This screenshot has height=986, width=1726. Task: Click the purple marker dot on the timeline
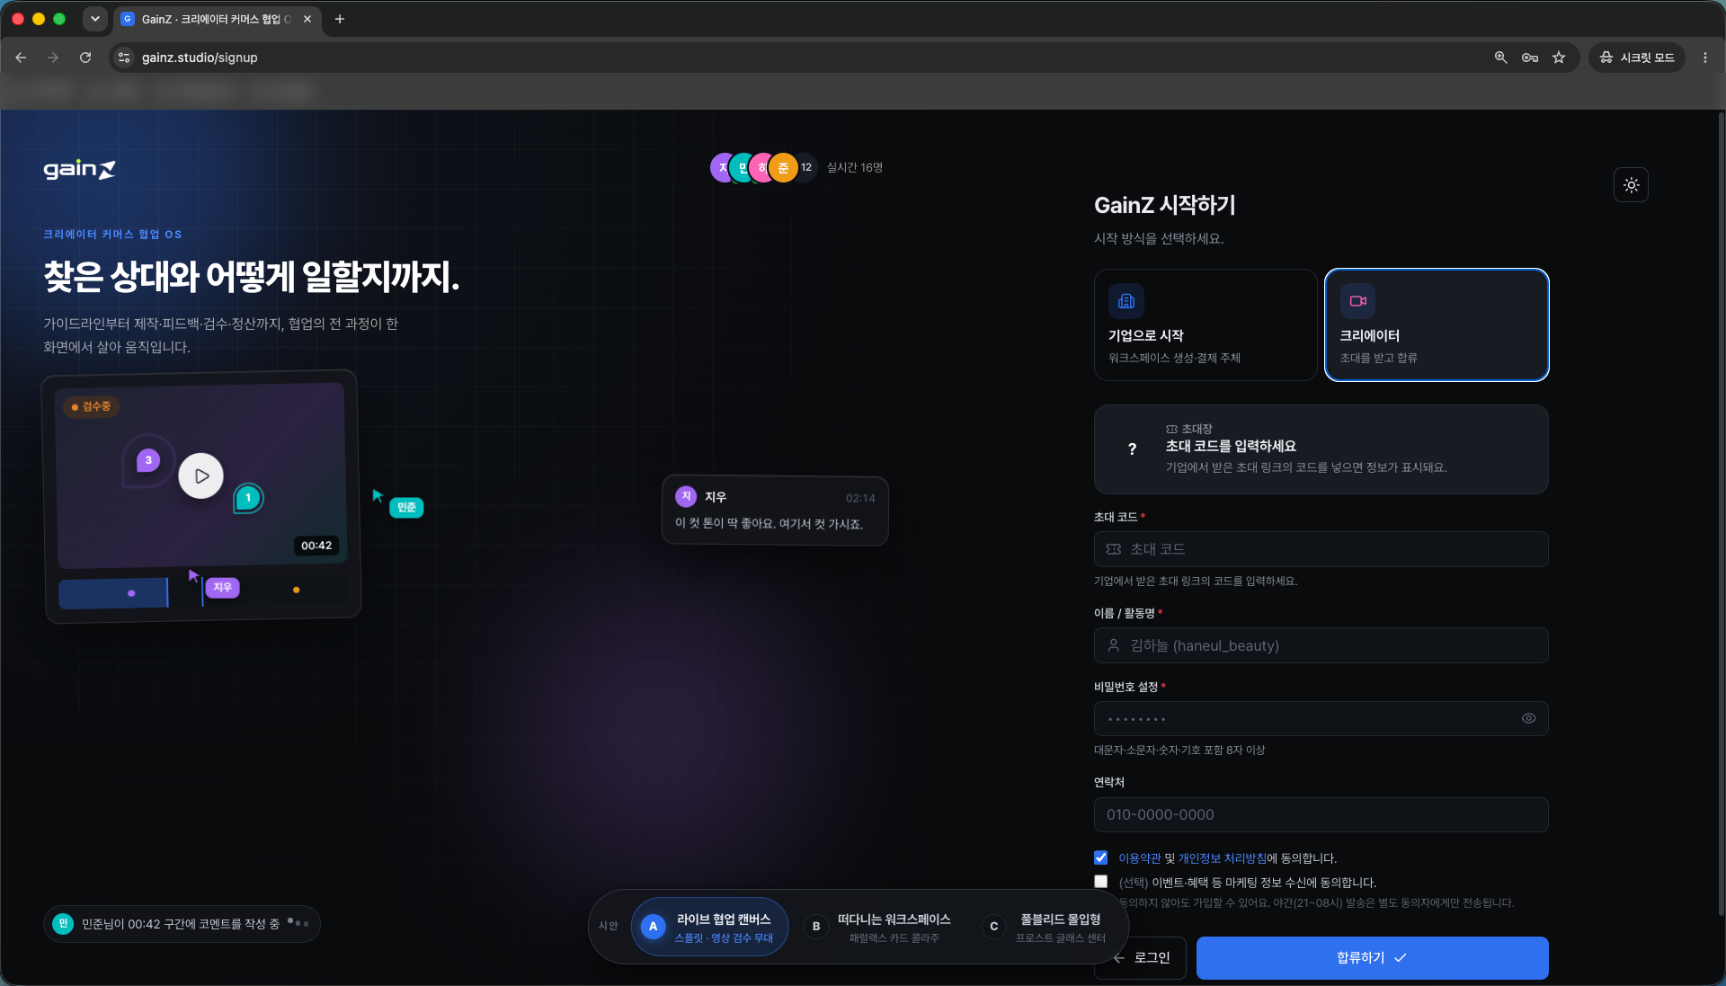tap(131, 593)
